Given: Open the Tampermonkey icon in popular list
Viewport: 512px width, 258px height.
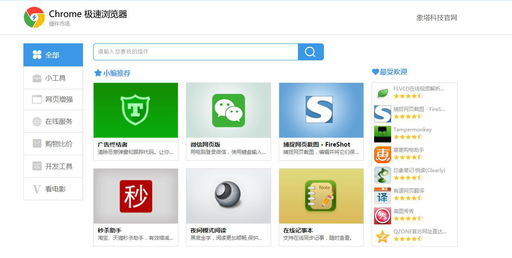Looking at the screenshot, I should point(382,134).
